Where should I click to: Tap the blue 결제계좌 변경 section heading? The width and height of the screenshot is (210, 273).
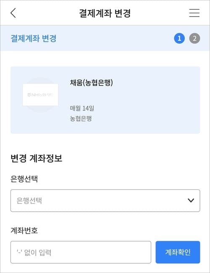pos(34,38)
